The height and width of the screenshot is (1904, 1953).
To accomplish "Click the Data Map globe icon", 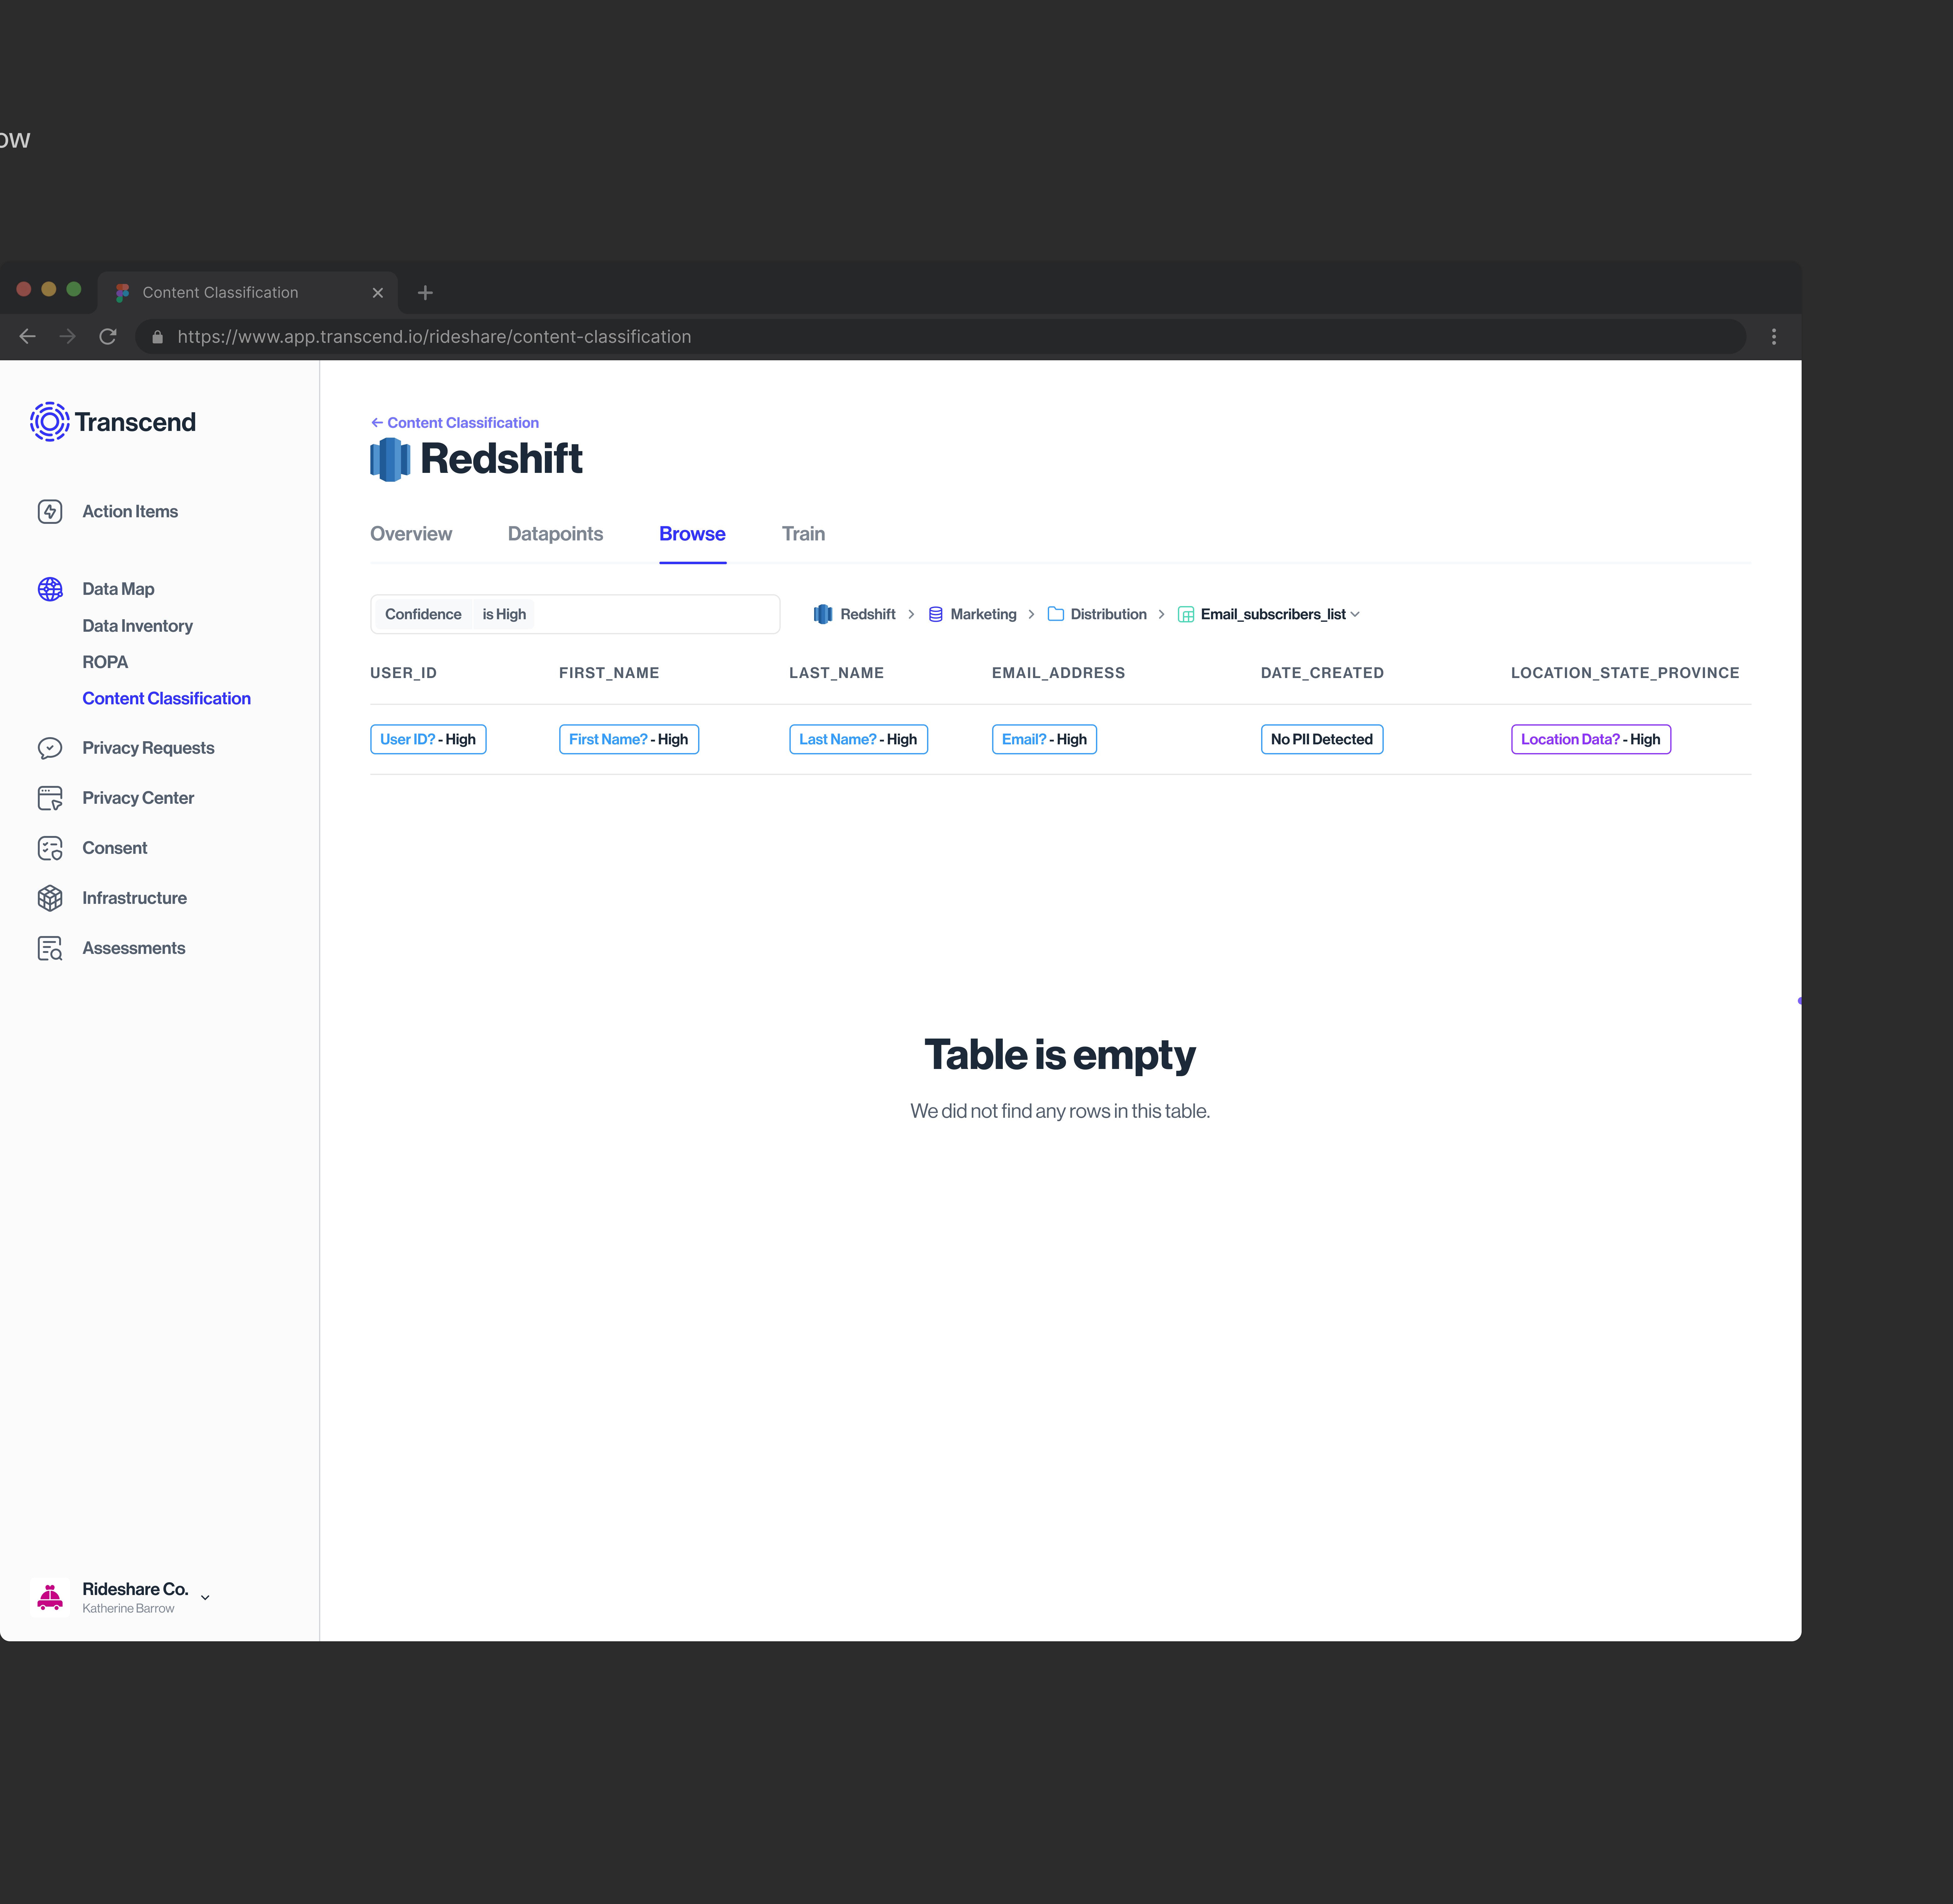I will click(x=50, y=589).
